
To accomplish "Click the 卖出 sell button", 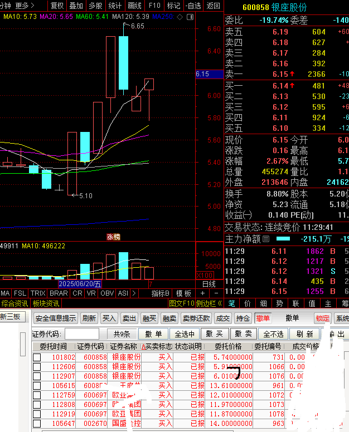I will tap(129, 318).
